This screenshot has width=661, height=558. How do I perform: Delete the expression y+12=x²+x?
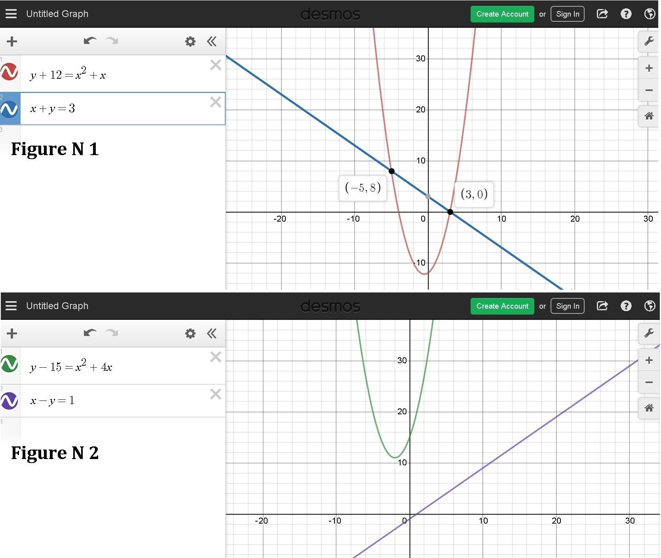216,65
